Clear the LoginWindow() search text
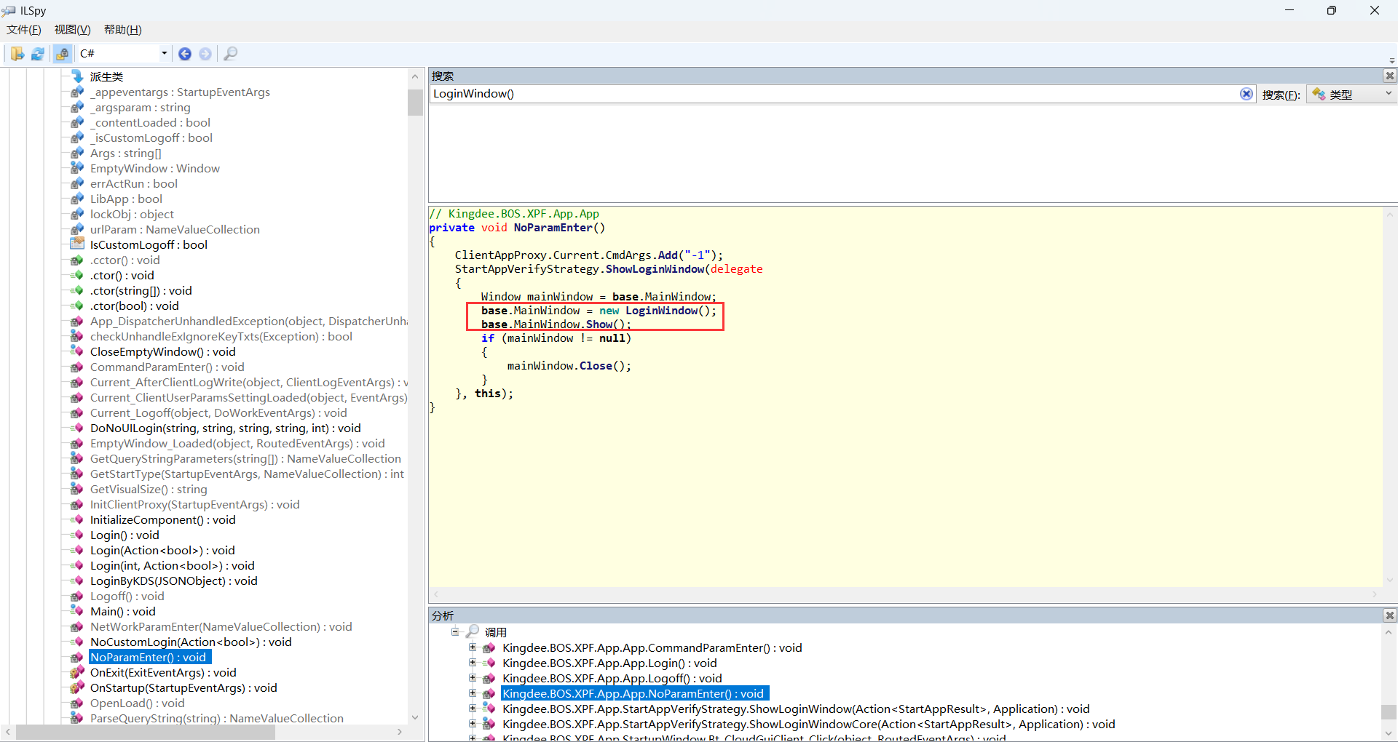The height and width of the screenshot is (742, 1398). (1247, 94)
